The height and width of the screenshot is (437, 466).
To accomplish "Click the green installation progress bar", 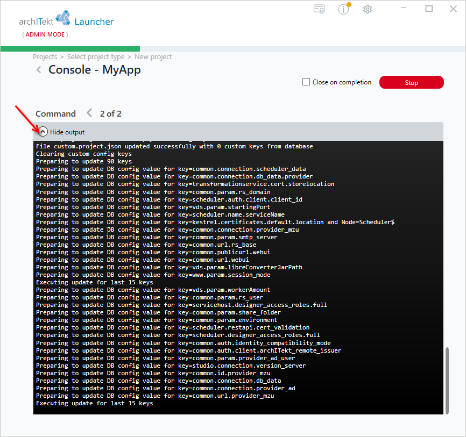I will click(70, 49).
